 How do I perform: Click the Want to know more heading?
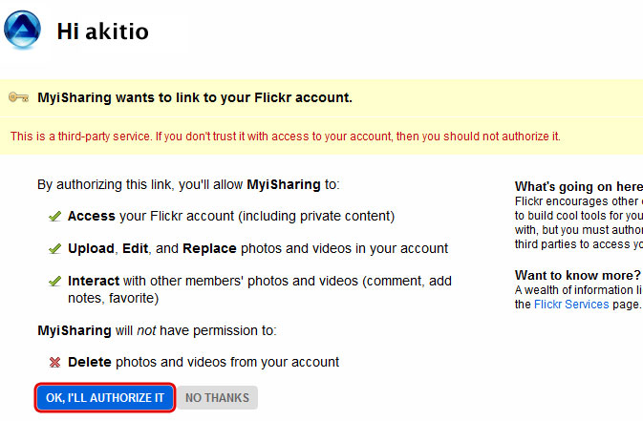[577, 276]
